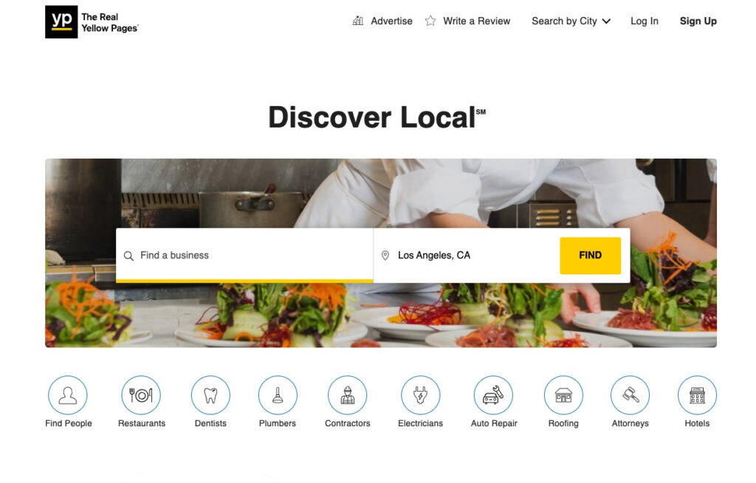Click the Los Angeles, CA location field
The image size is (756, 483).
[467, 255]
